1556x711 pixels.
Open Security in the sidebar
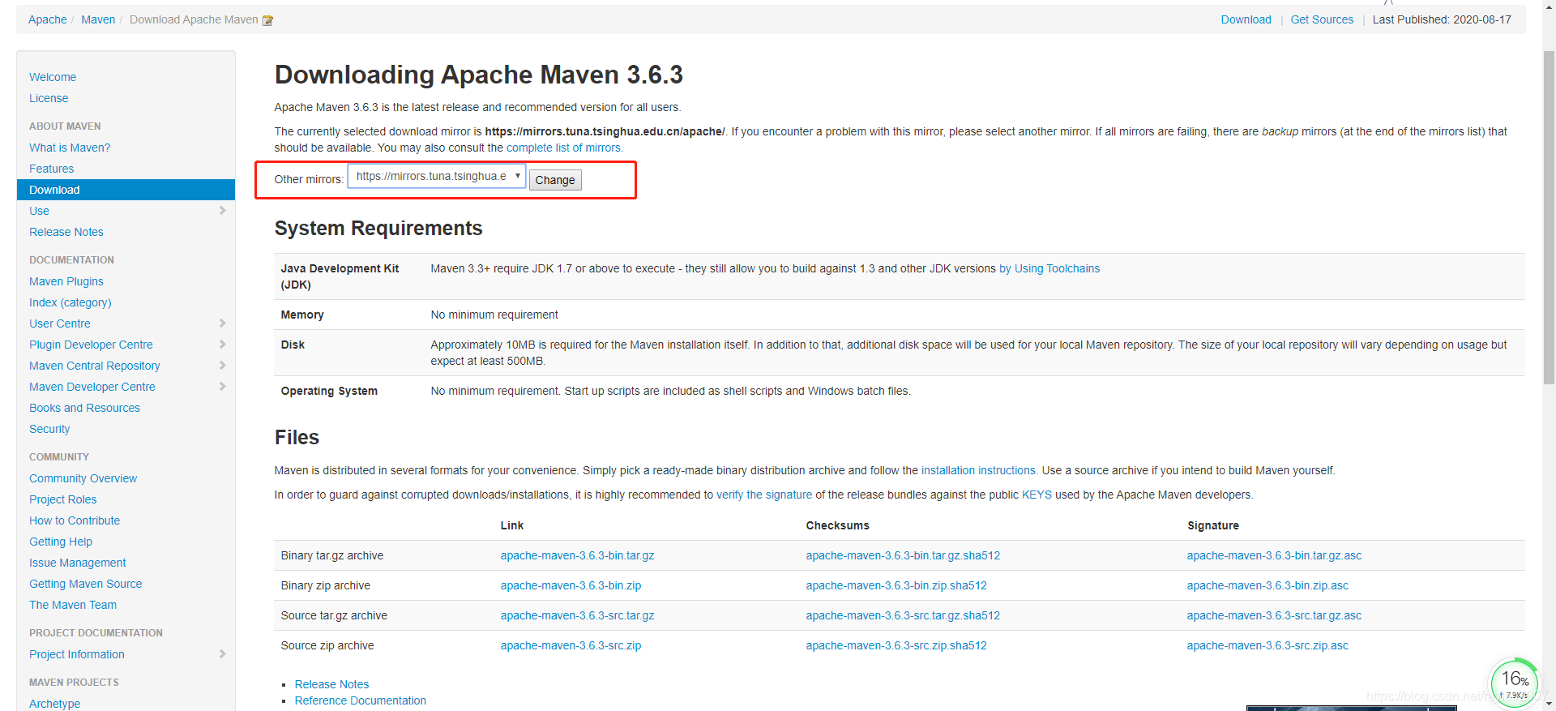[x=49, y=429]
